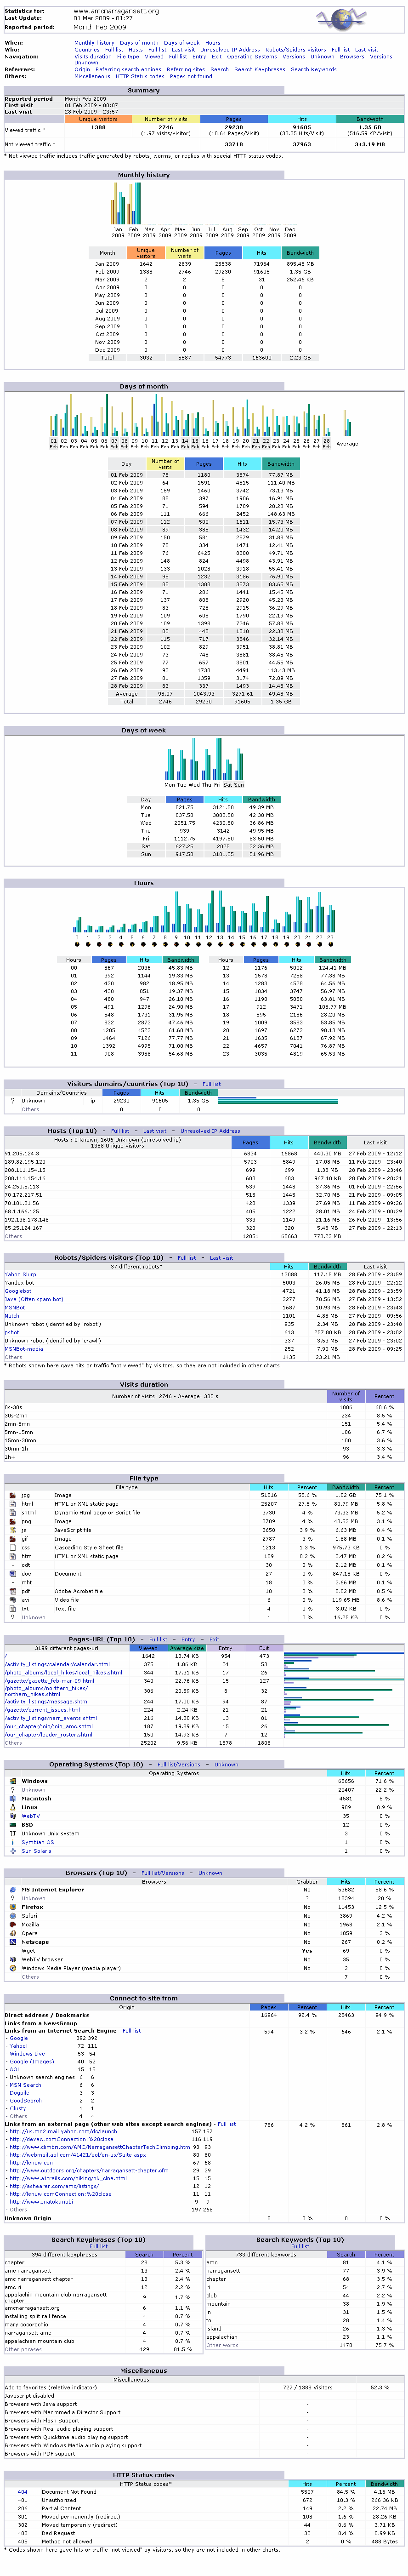Open Yahoo Slurp robot link
408x2576 pixels.
20,1275
